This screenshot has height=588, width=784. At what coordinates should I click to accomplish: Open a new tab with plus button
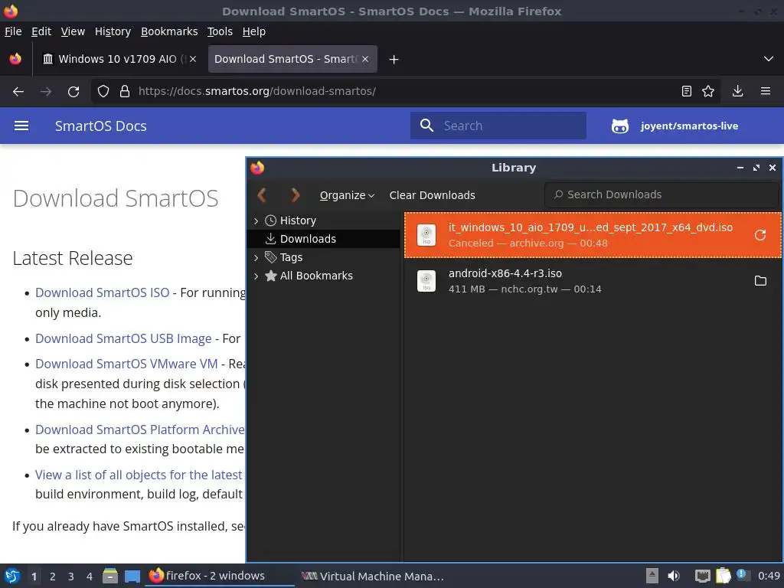point(394,60)
